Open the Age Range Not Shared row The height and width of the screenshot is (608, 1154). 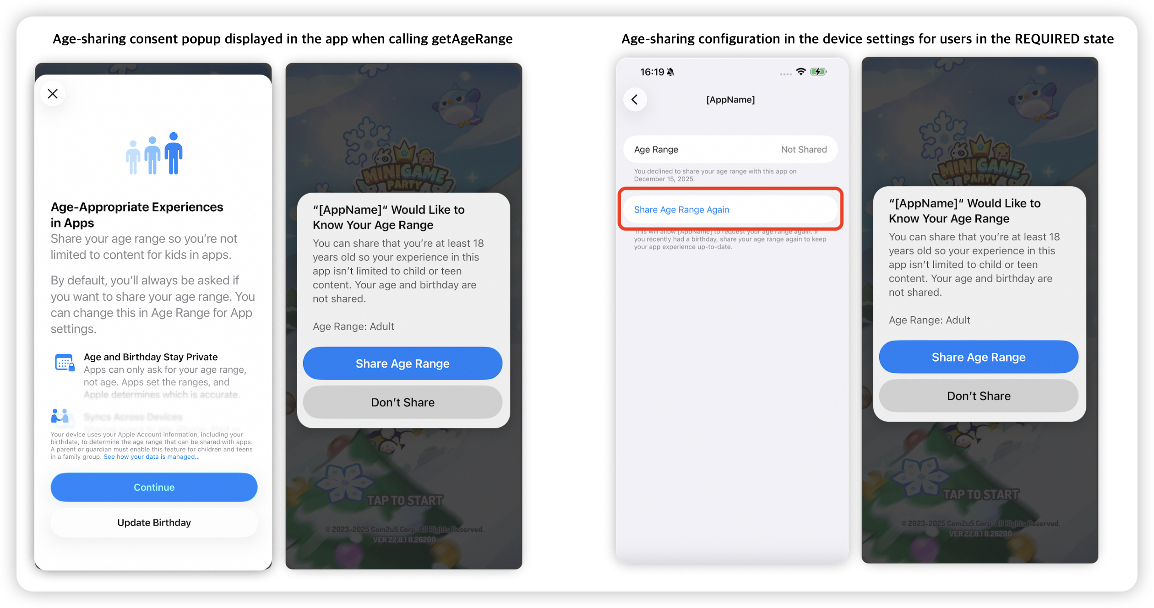pos(730,149)
